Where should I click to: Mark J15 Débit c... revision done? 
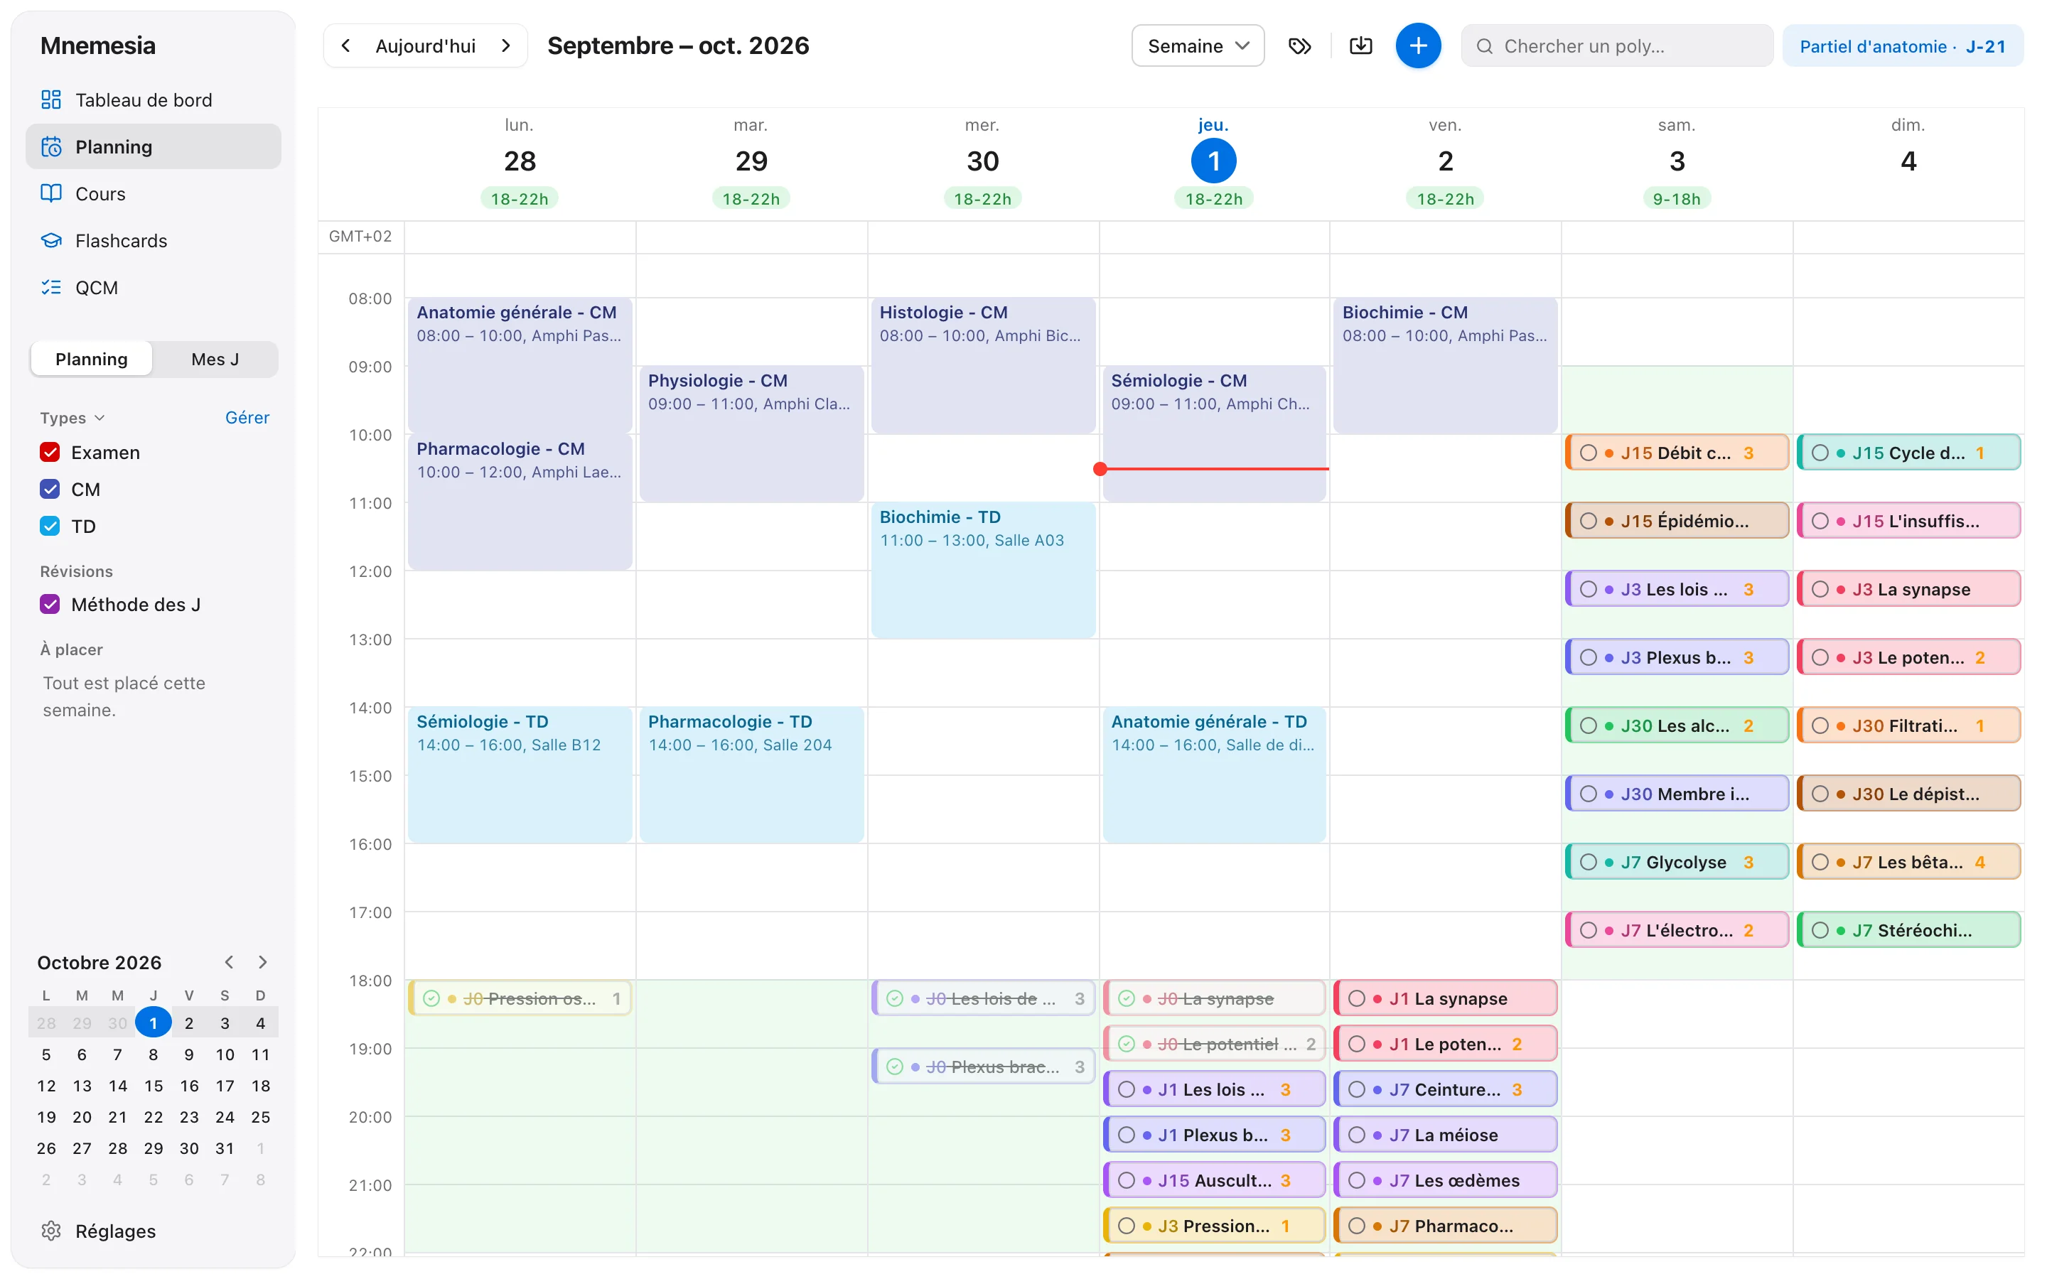click(1589, 453)
